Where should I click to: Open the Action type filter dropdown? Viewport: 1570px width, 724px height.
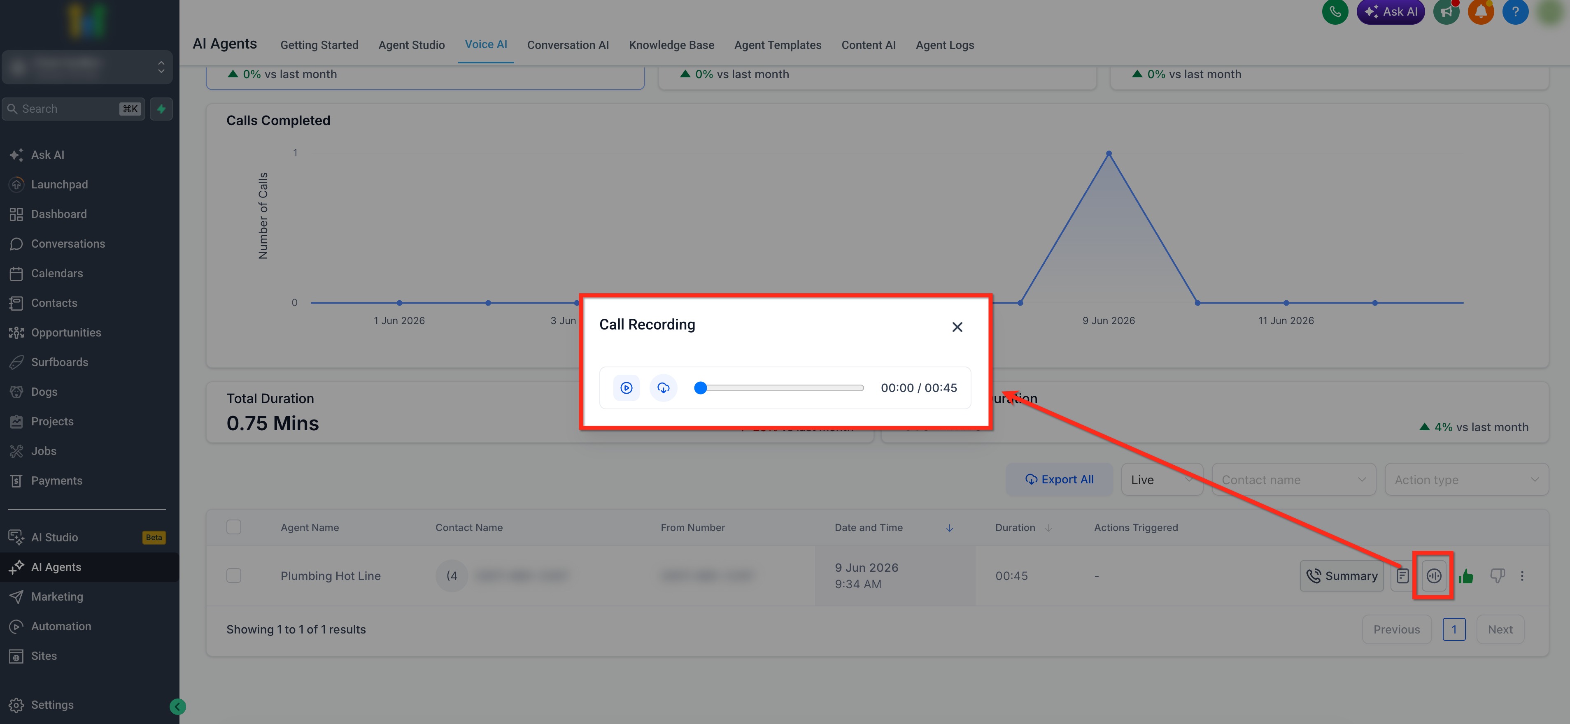[x=1466, y=479]
